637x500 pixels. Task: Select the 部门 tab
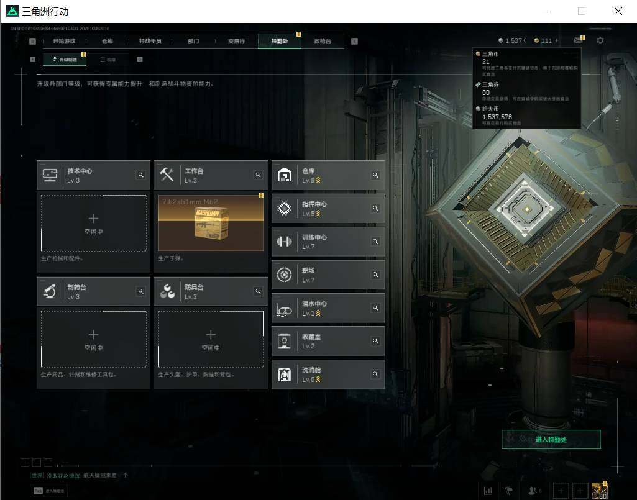coord(193,41)
